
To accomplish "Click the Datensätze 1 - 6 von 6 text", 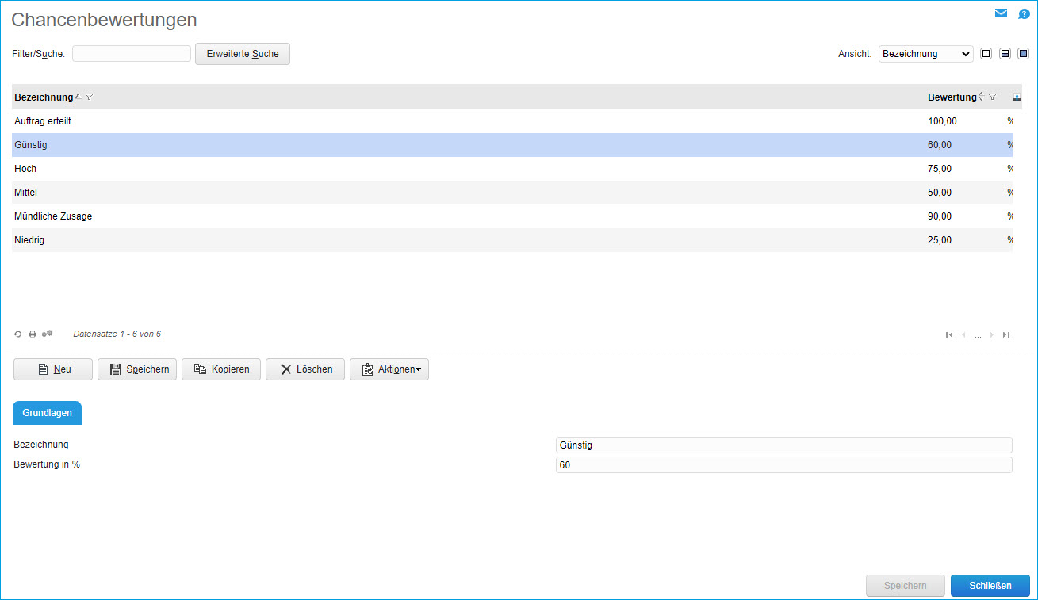I will (x=117, y=334).
